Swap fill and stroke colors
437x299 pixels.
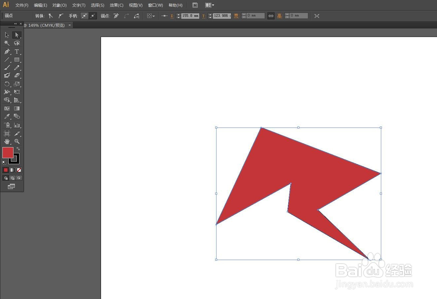(18, 149)
